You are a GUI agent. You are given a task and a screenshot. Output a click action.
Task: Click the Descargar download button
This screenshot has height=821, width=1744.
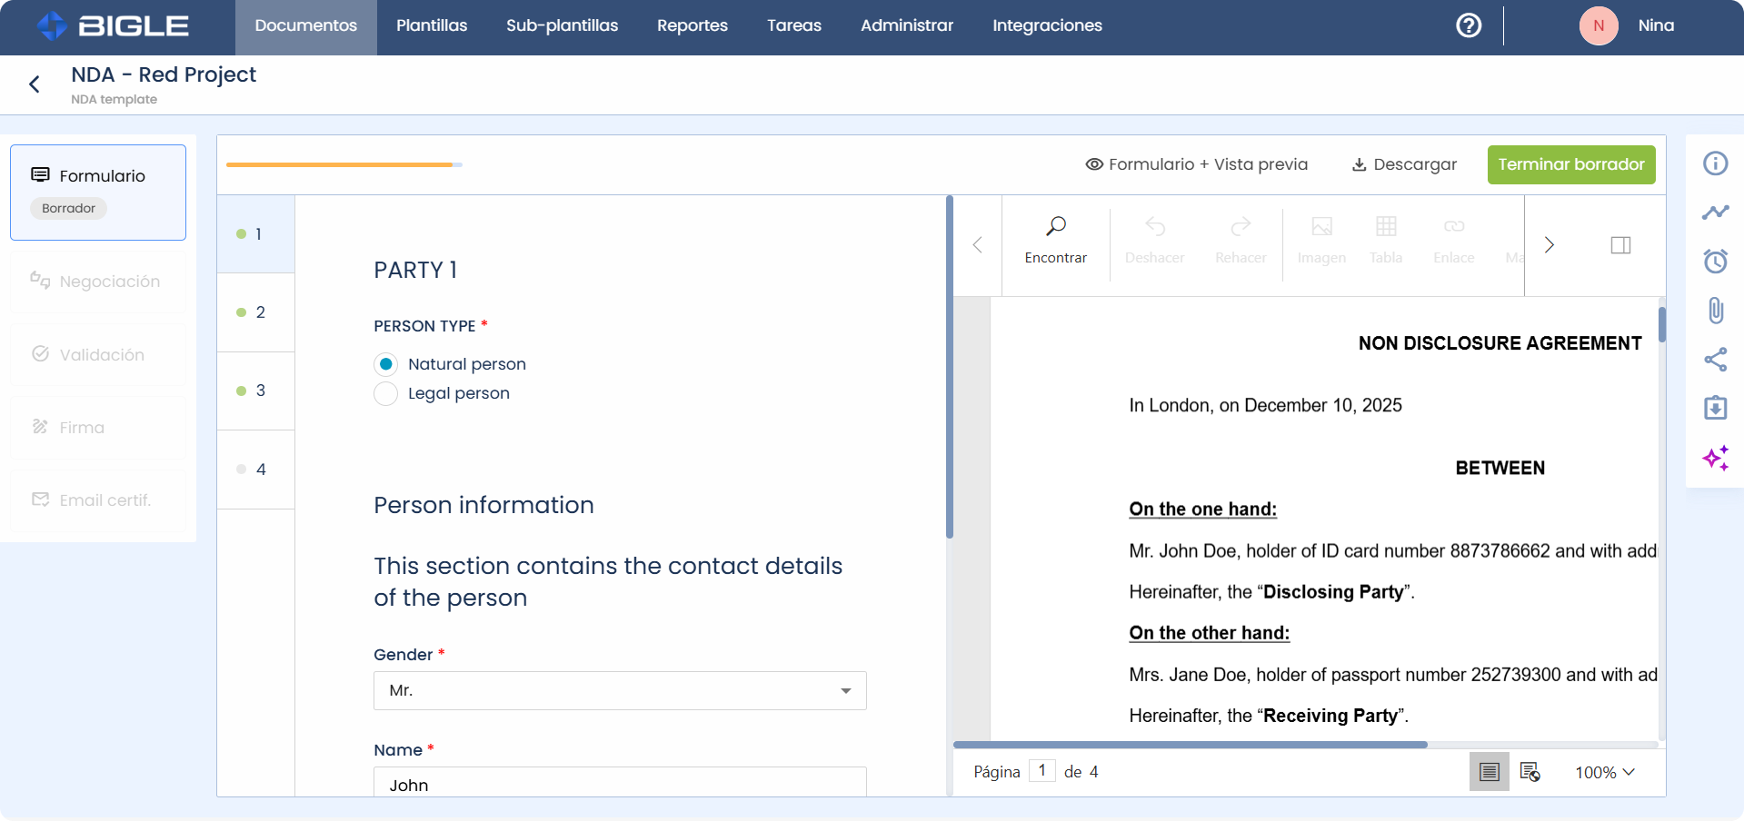[x=1404, y=164]
